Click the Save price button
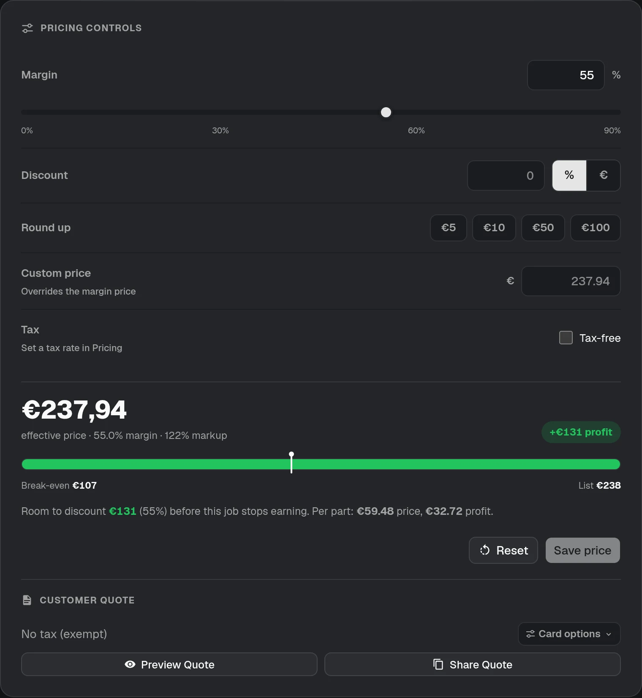 583,550
